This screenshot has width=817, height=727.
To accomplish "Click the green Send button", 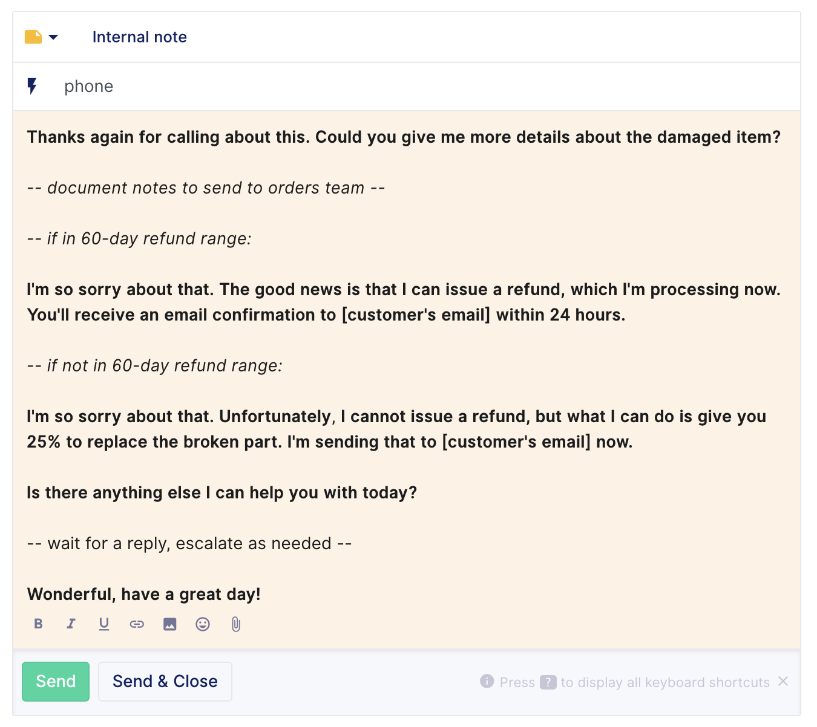I will (56, 682).
